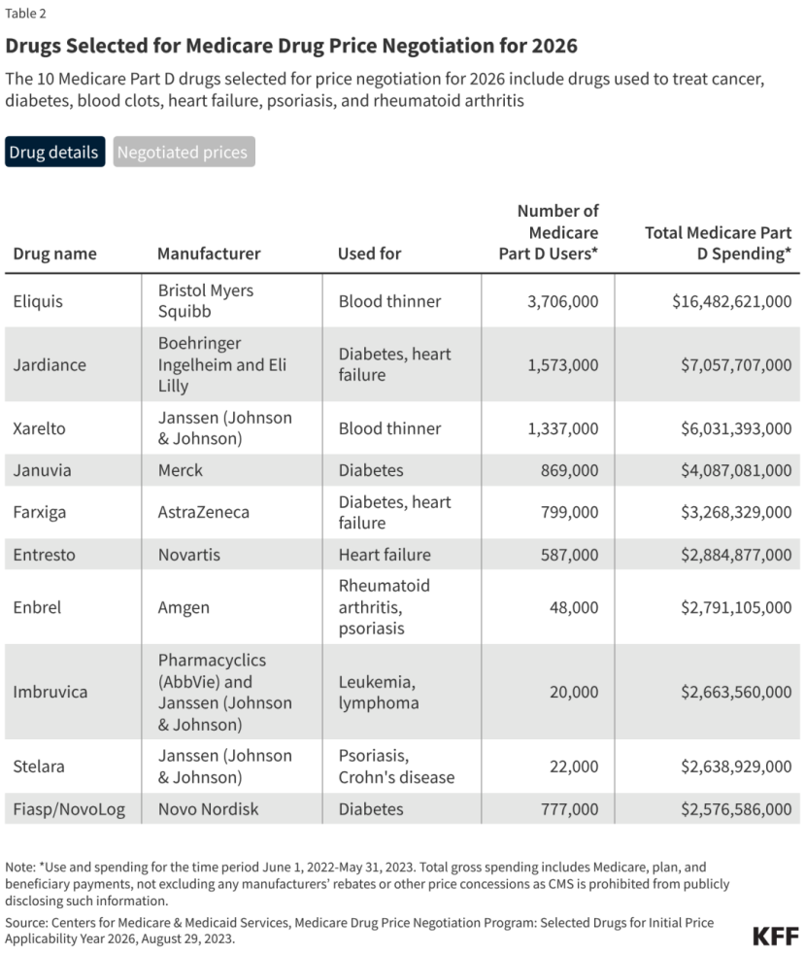Switch to the Negotiated prices tab
The width and height of the screenshot is (805, 954).
184,153
